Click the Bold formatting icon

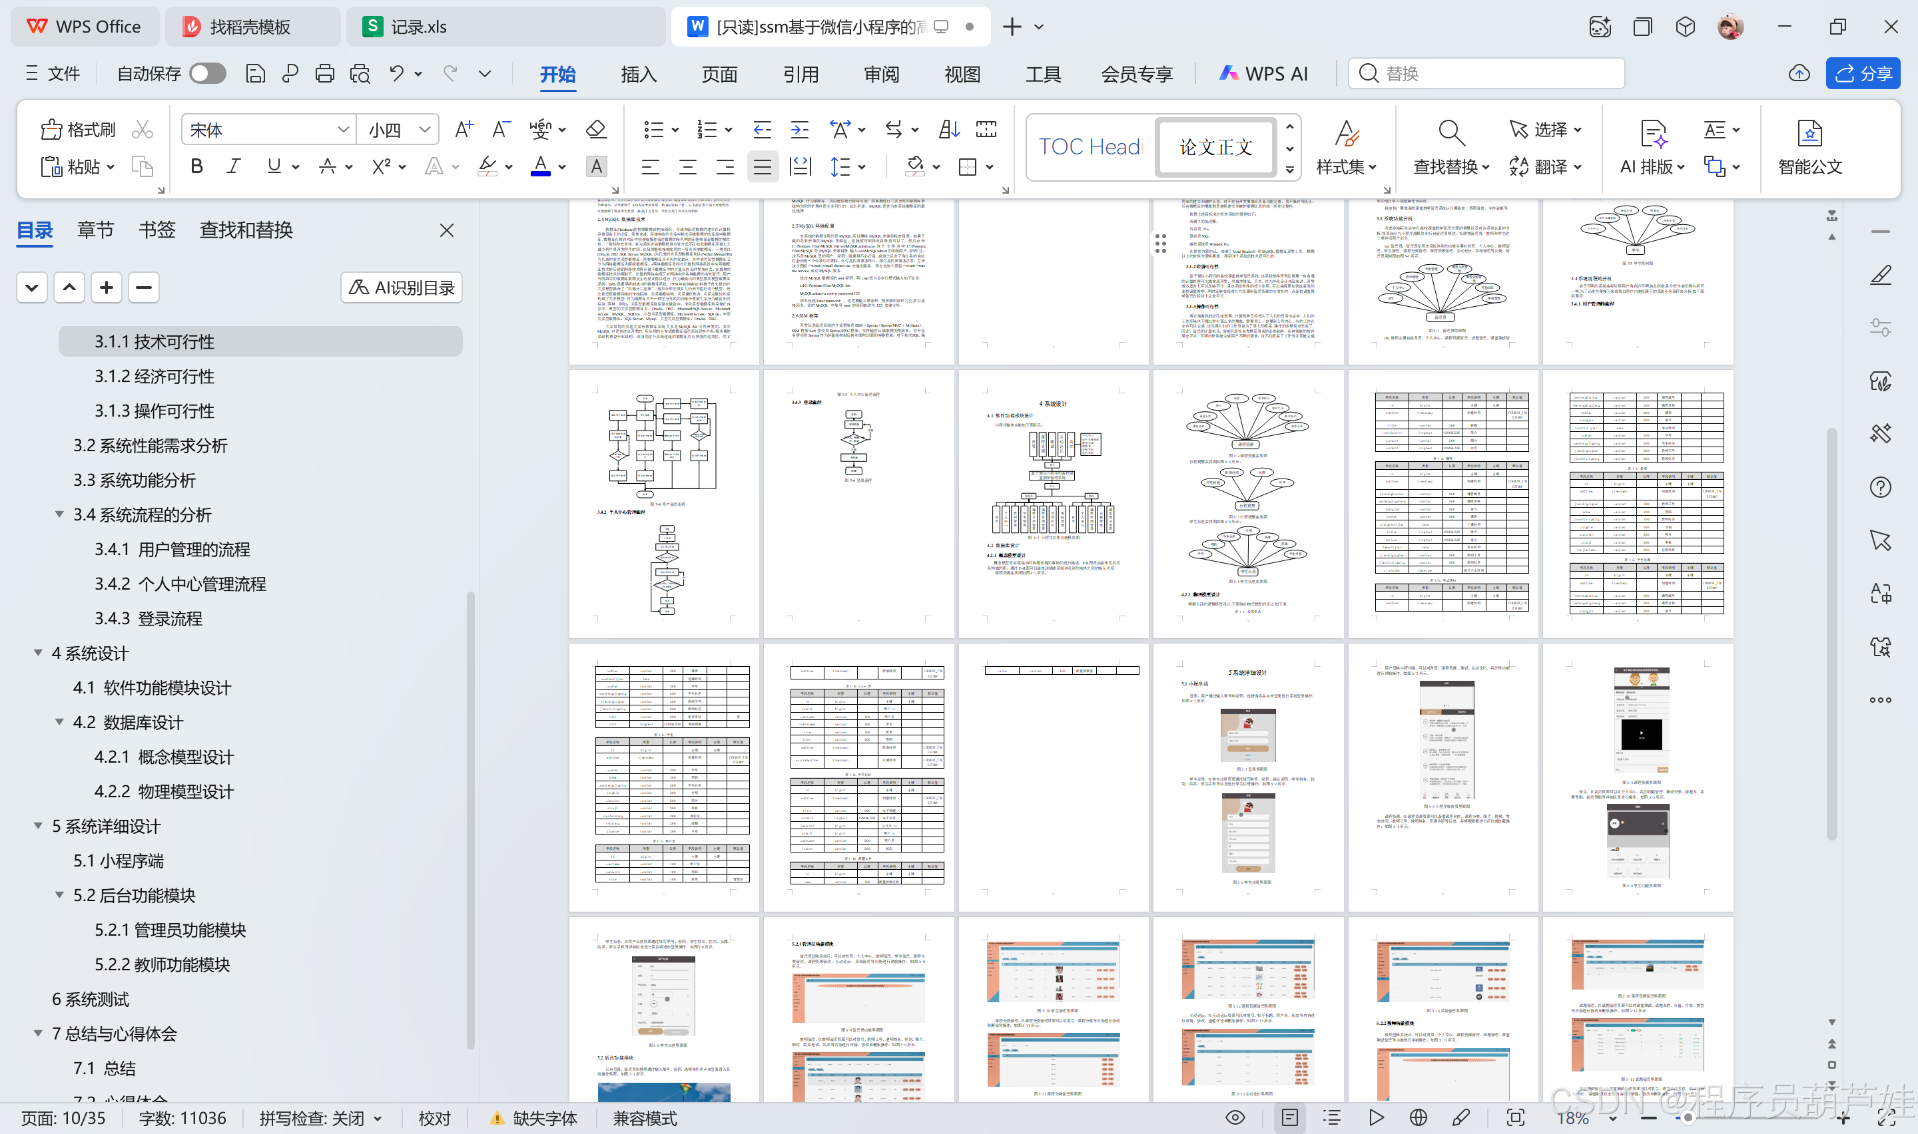click(196, 166)
